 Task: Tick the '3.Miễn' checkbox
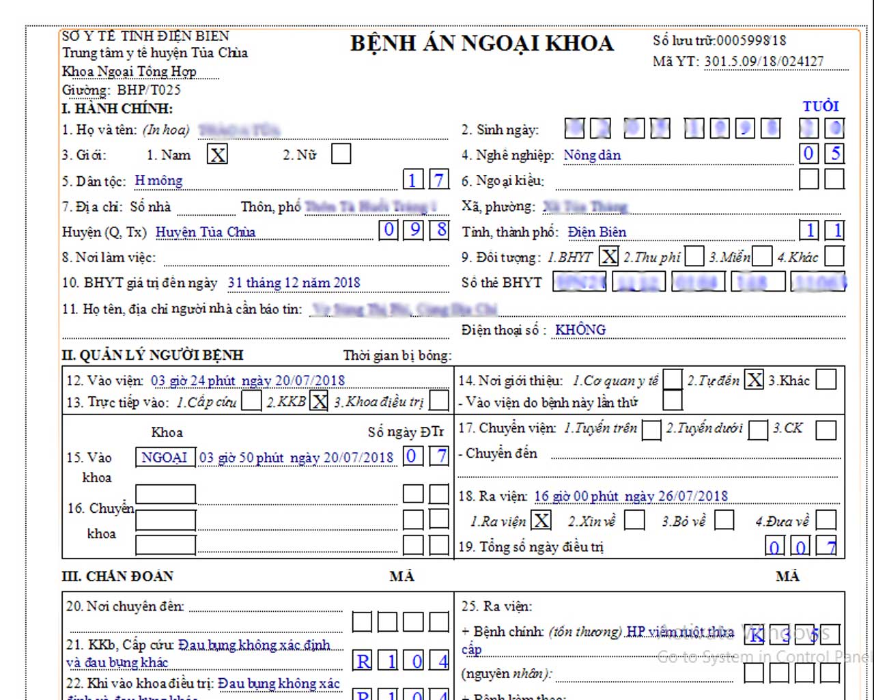(x=762, y=256)
